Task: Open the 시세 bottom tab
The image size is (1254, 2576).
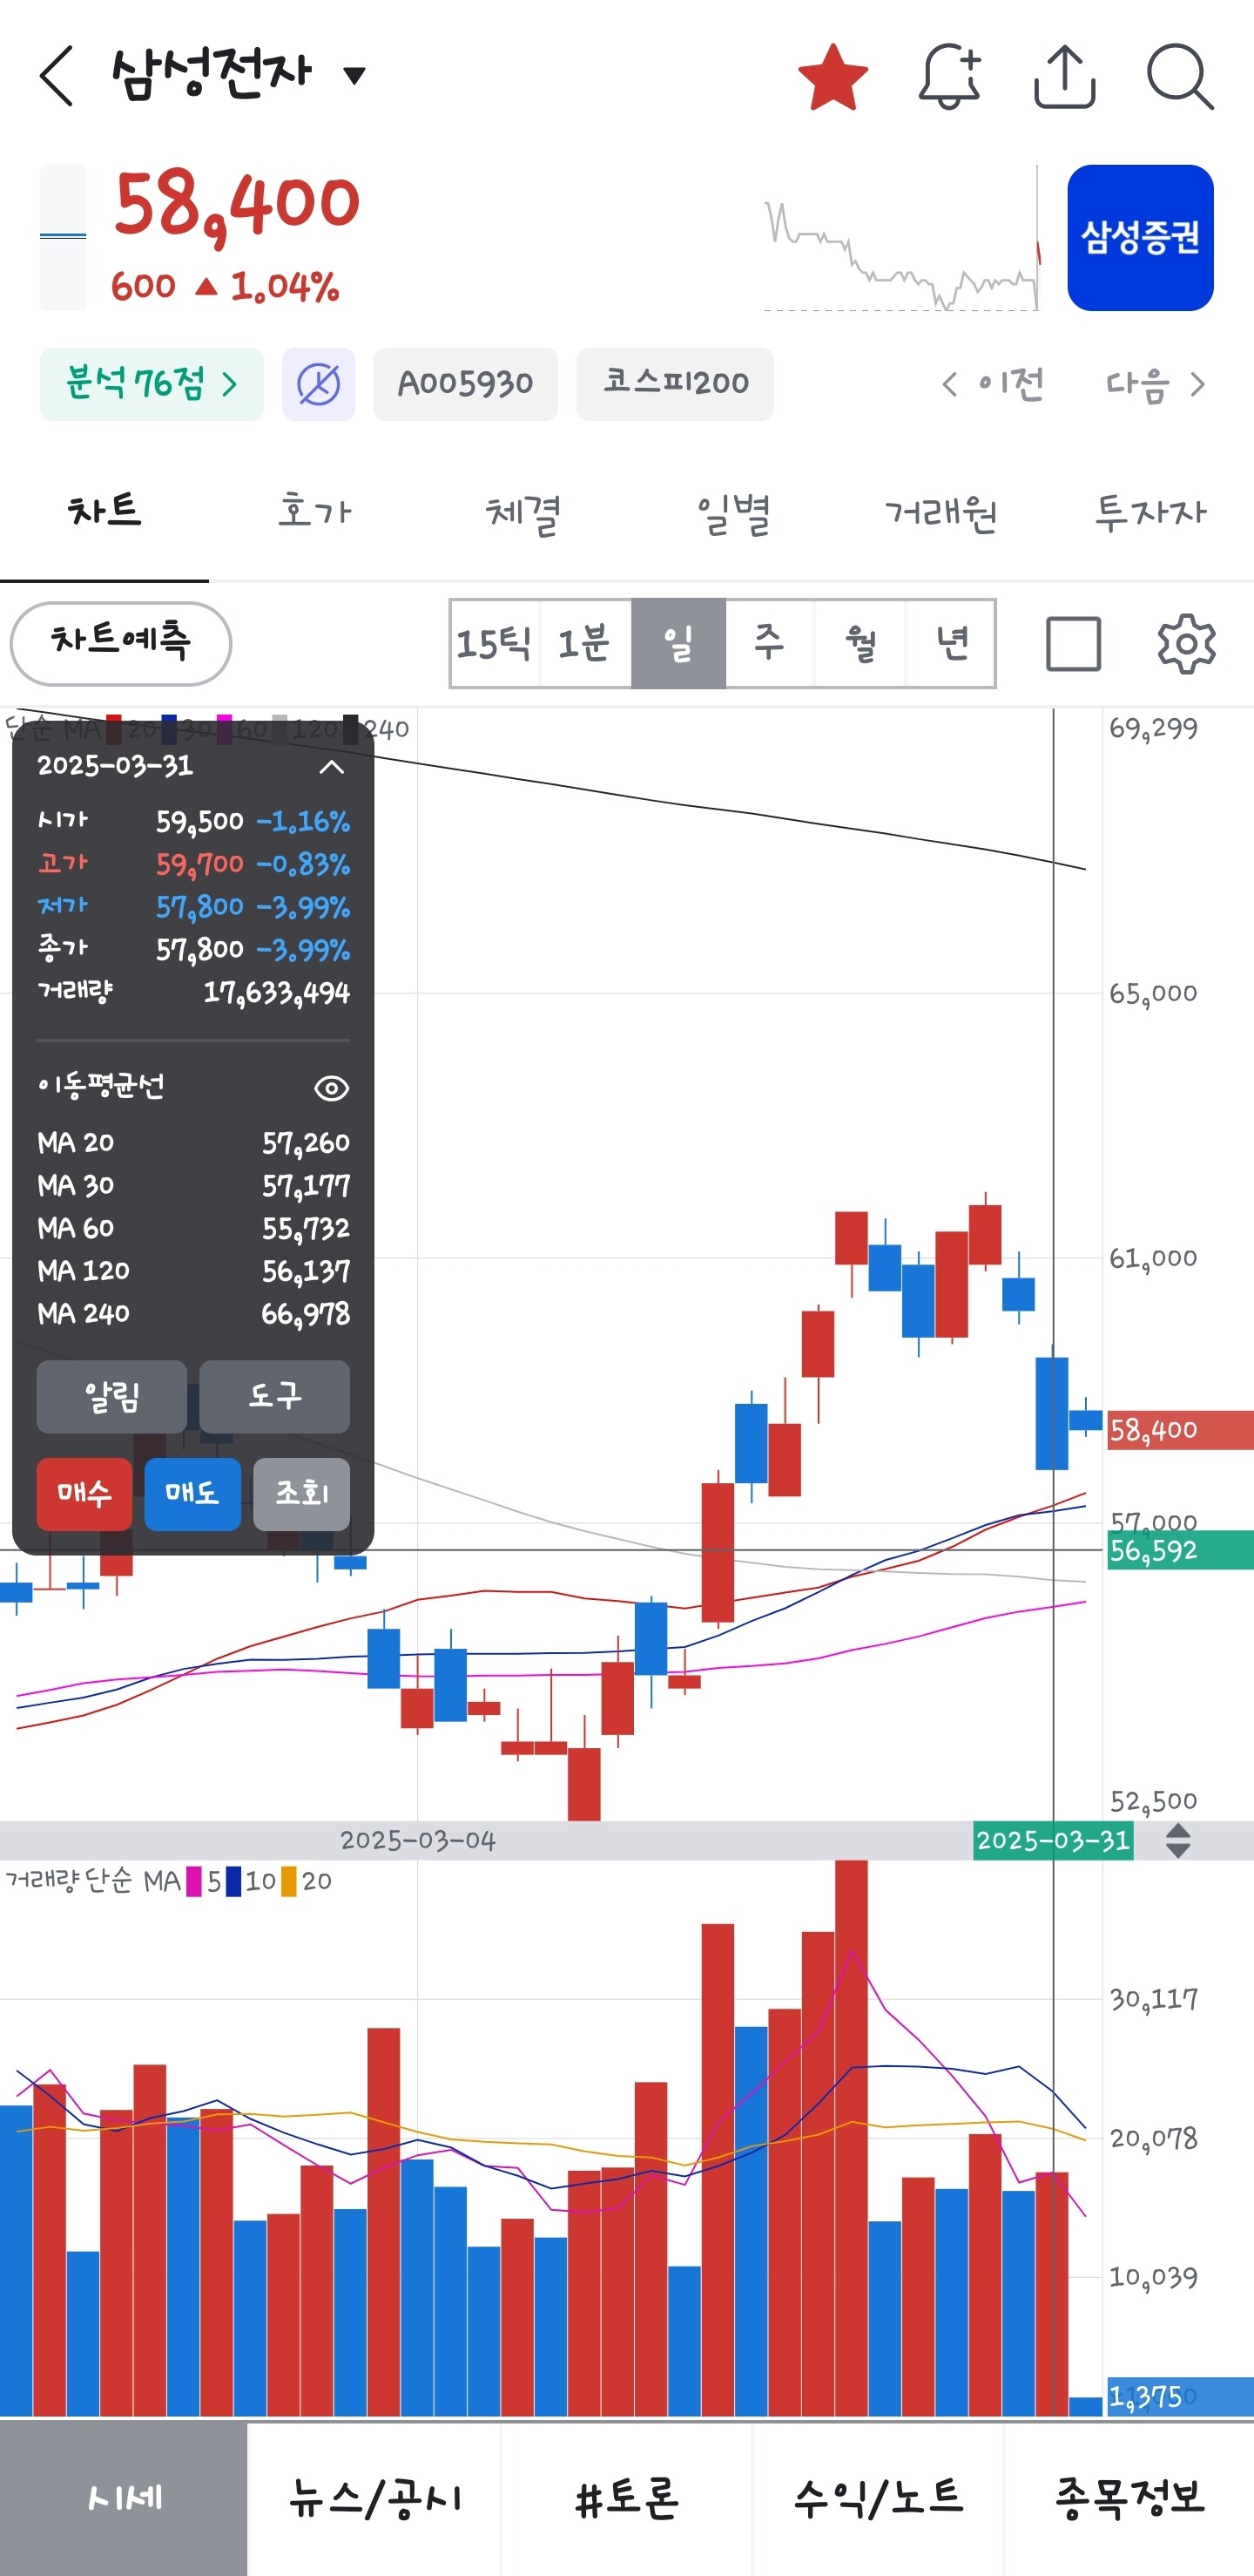Action: pyautogui.click(x=124, y=2499)
